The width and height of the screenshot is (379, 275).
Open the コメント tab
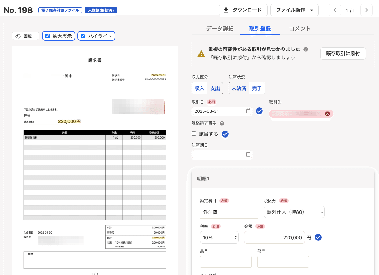[299, 29]
